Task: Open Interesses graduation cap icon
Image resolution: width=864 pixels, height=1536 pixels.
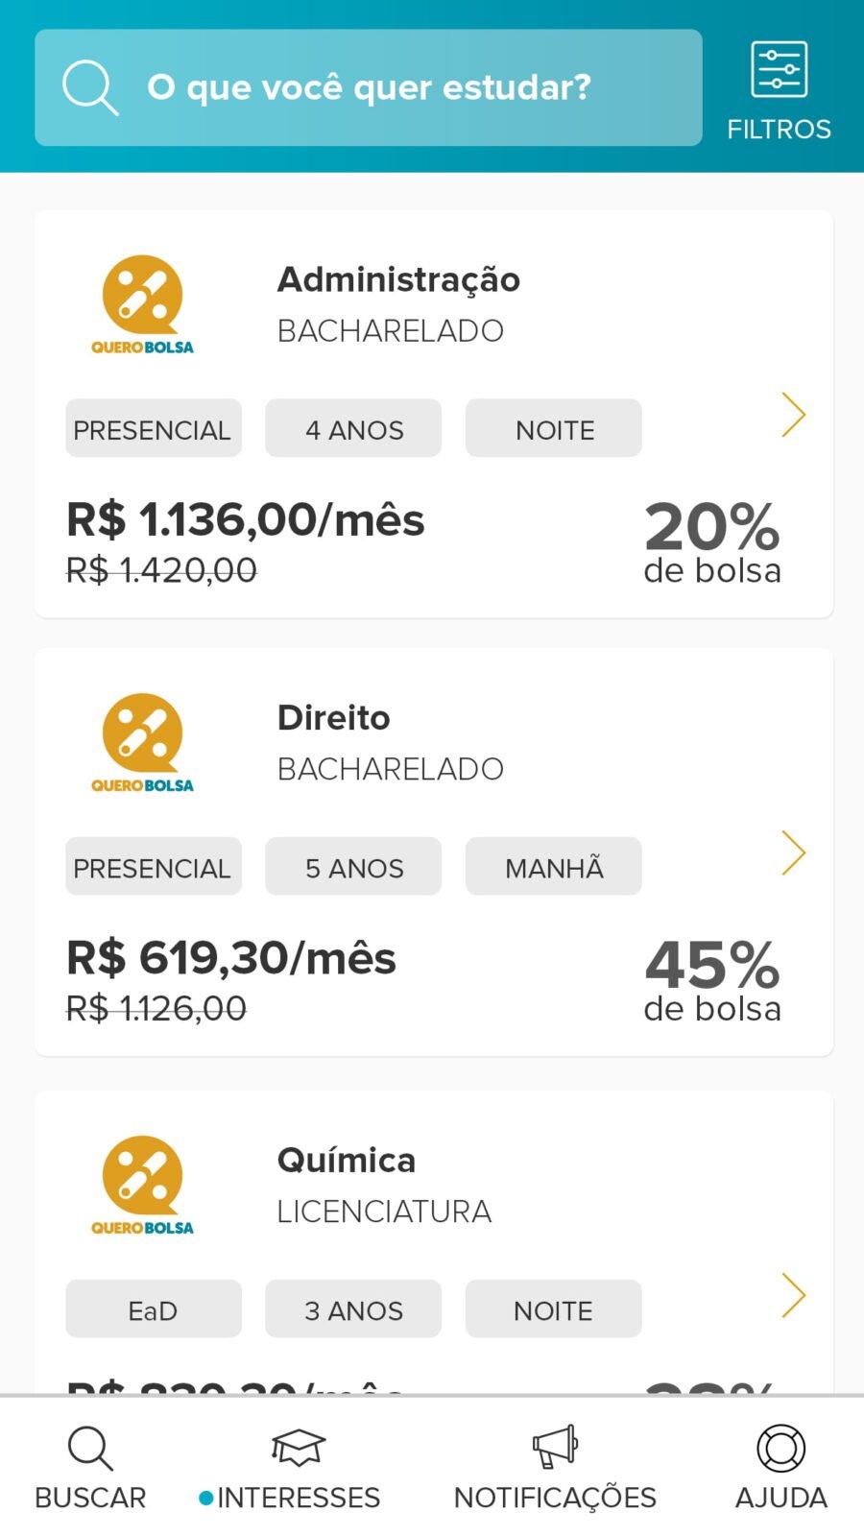Action: click(299, 1448)
